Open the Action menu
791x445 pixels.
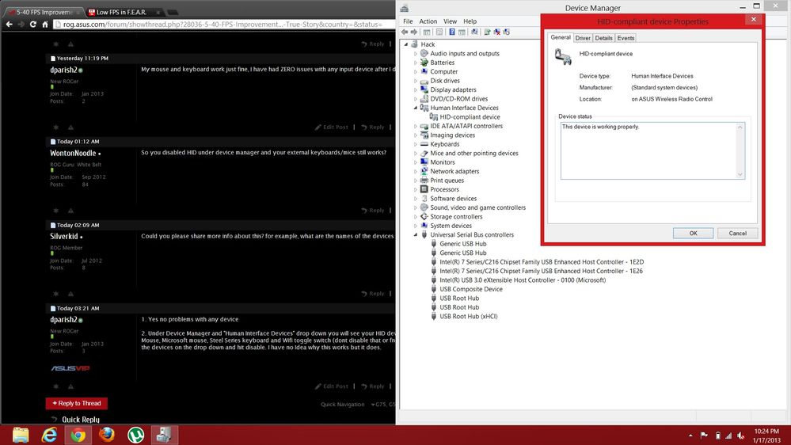click(428, 21)
